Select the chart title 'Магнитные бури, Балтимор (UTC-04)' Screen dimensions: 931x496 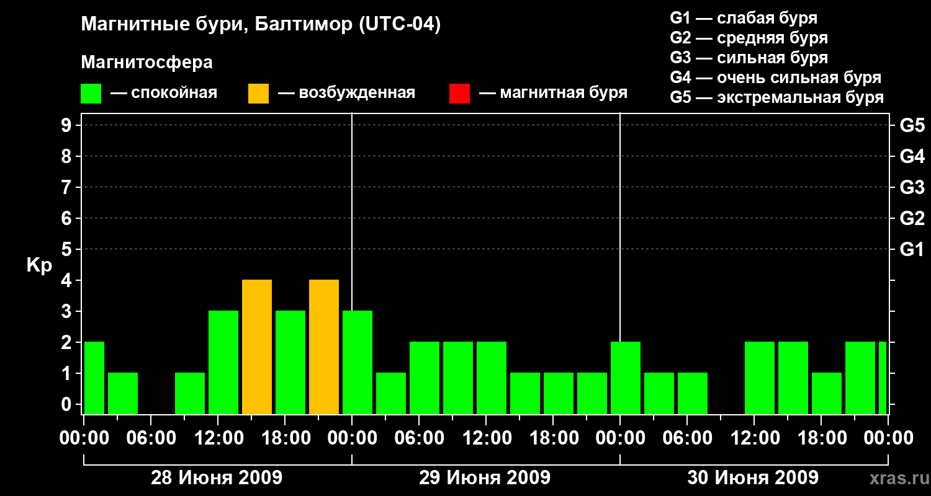click(x=261, y=25)
